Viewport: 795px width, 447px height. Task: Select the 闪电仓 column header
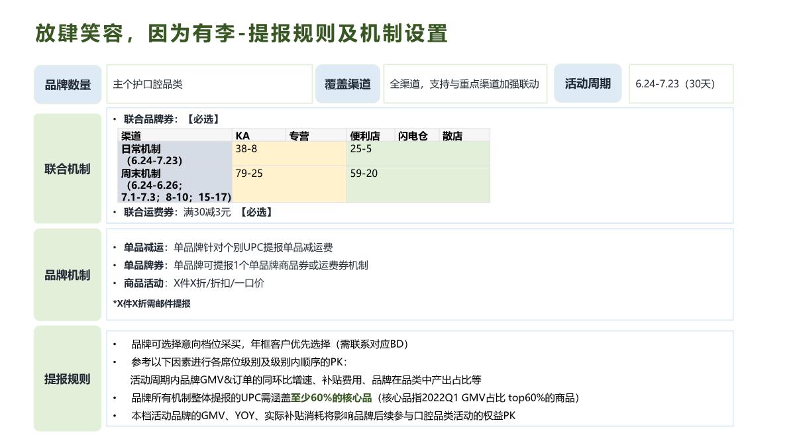point(412,135)
